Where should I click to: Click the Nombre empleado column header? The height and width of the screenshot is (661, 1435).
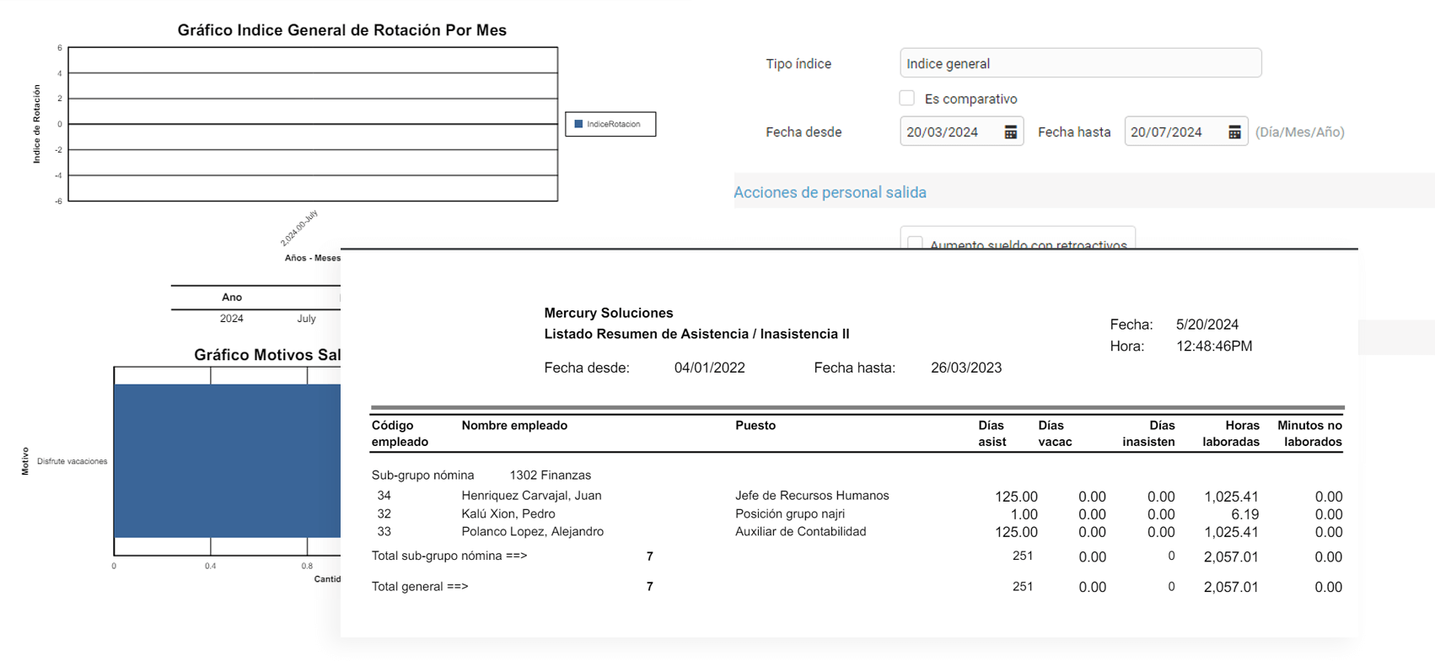(x=514, y=426)
